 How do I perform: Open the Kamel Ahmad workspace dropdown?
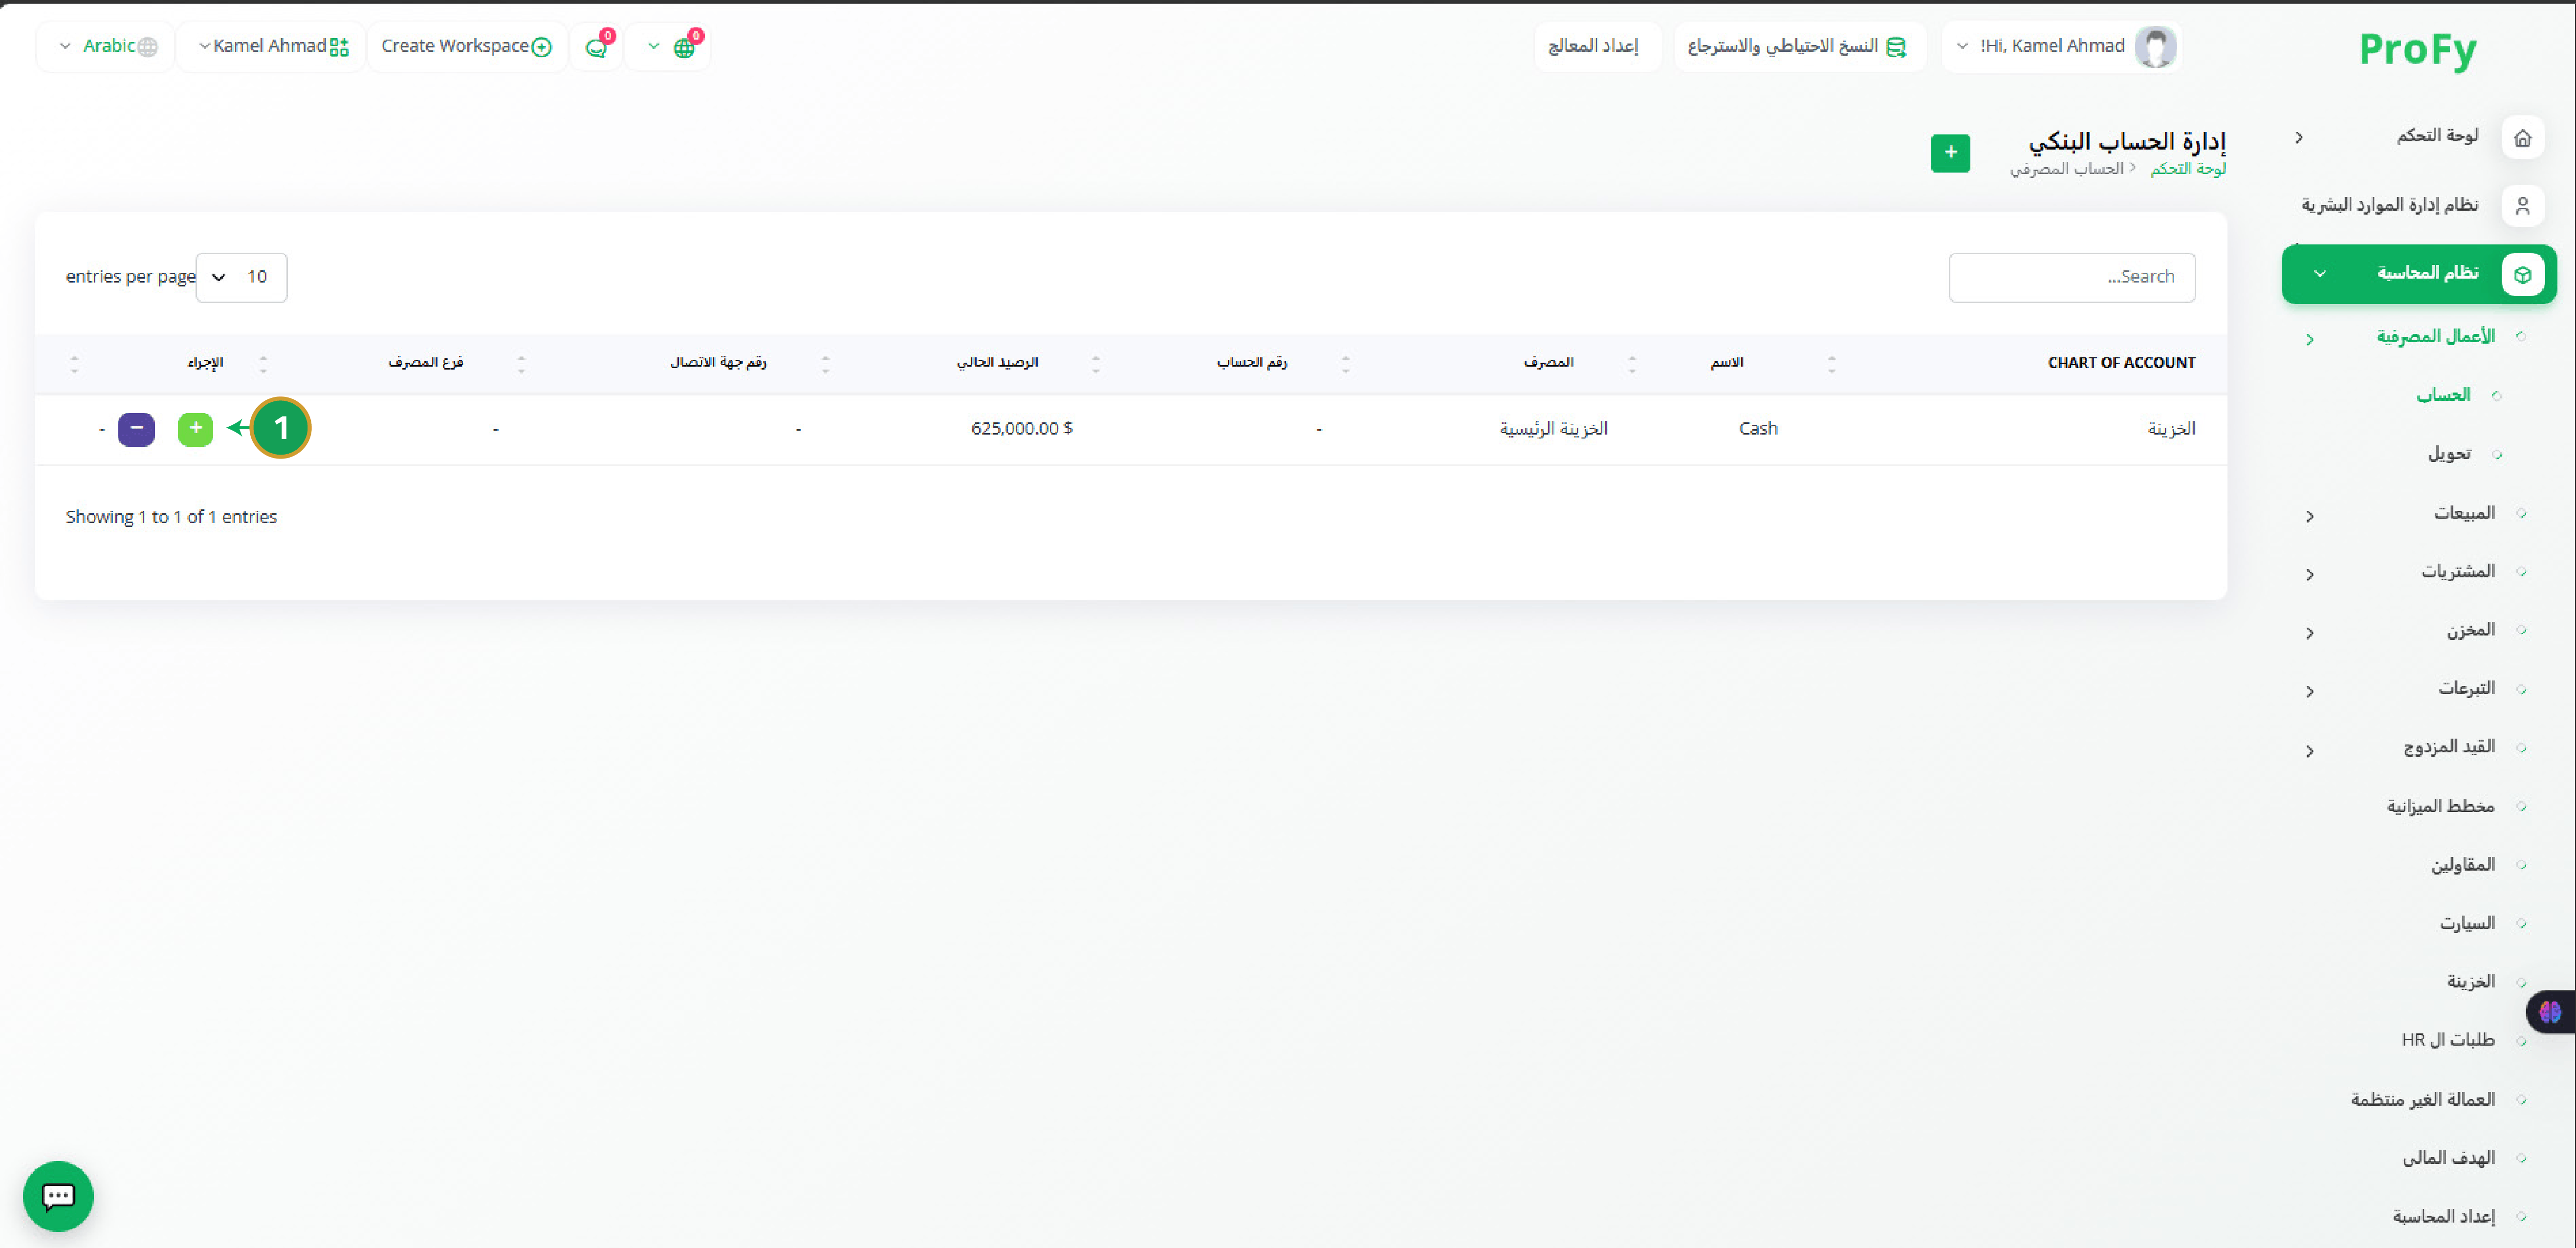click(x=271, y=47)
